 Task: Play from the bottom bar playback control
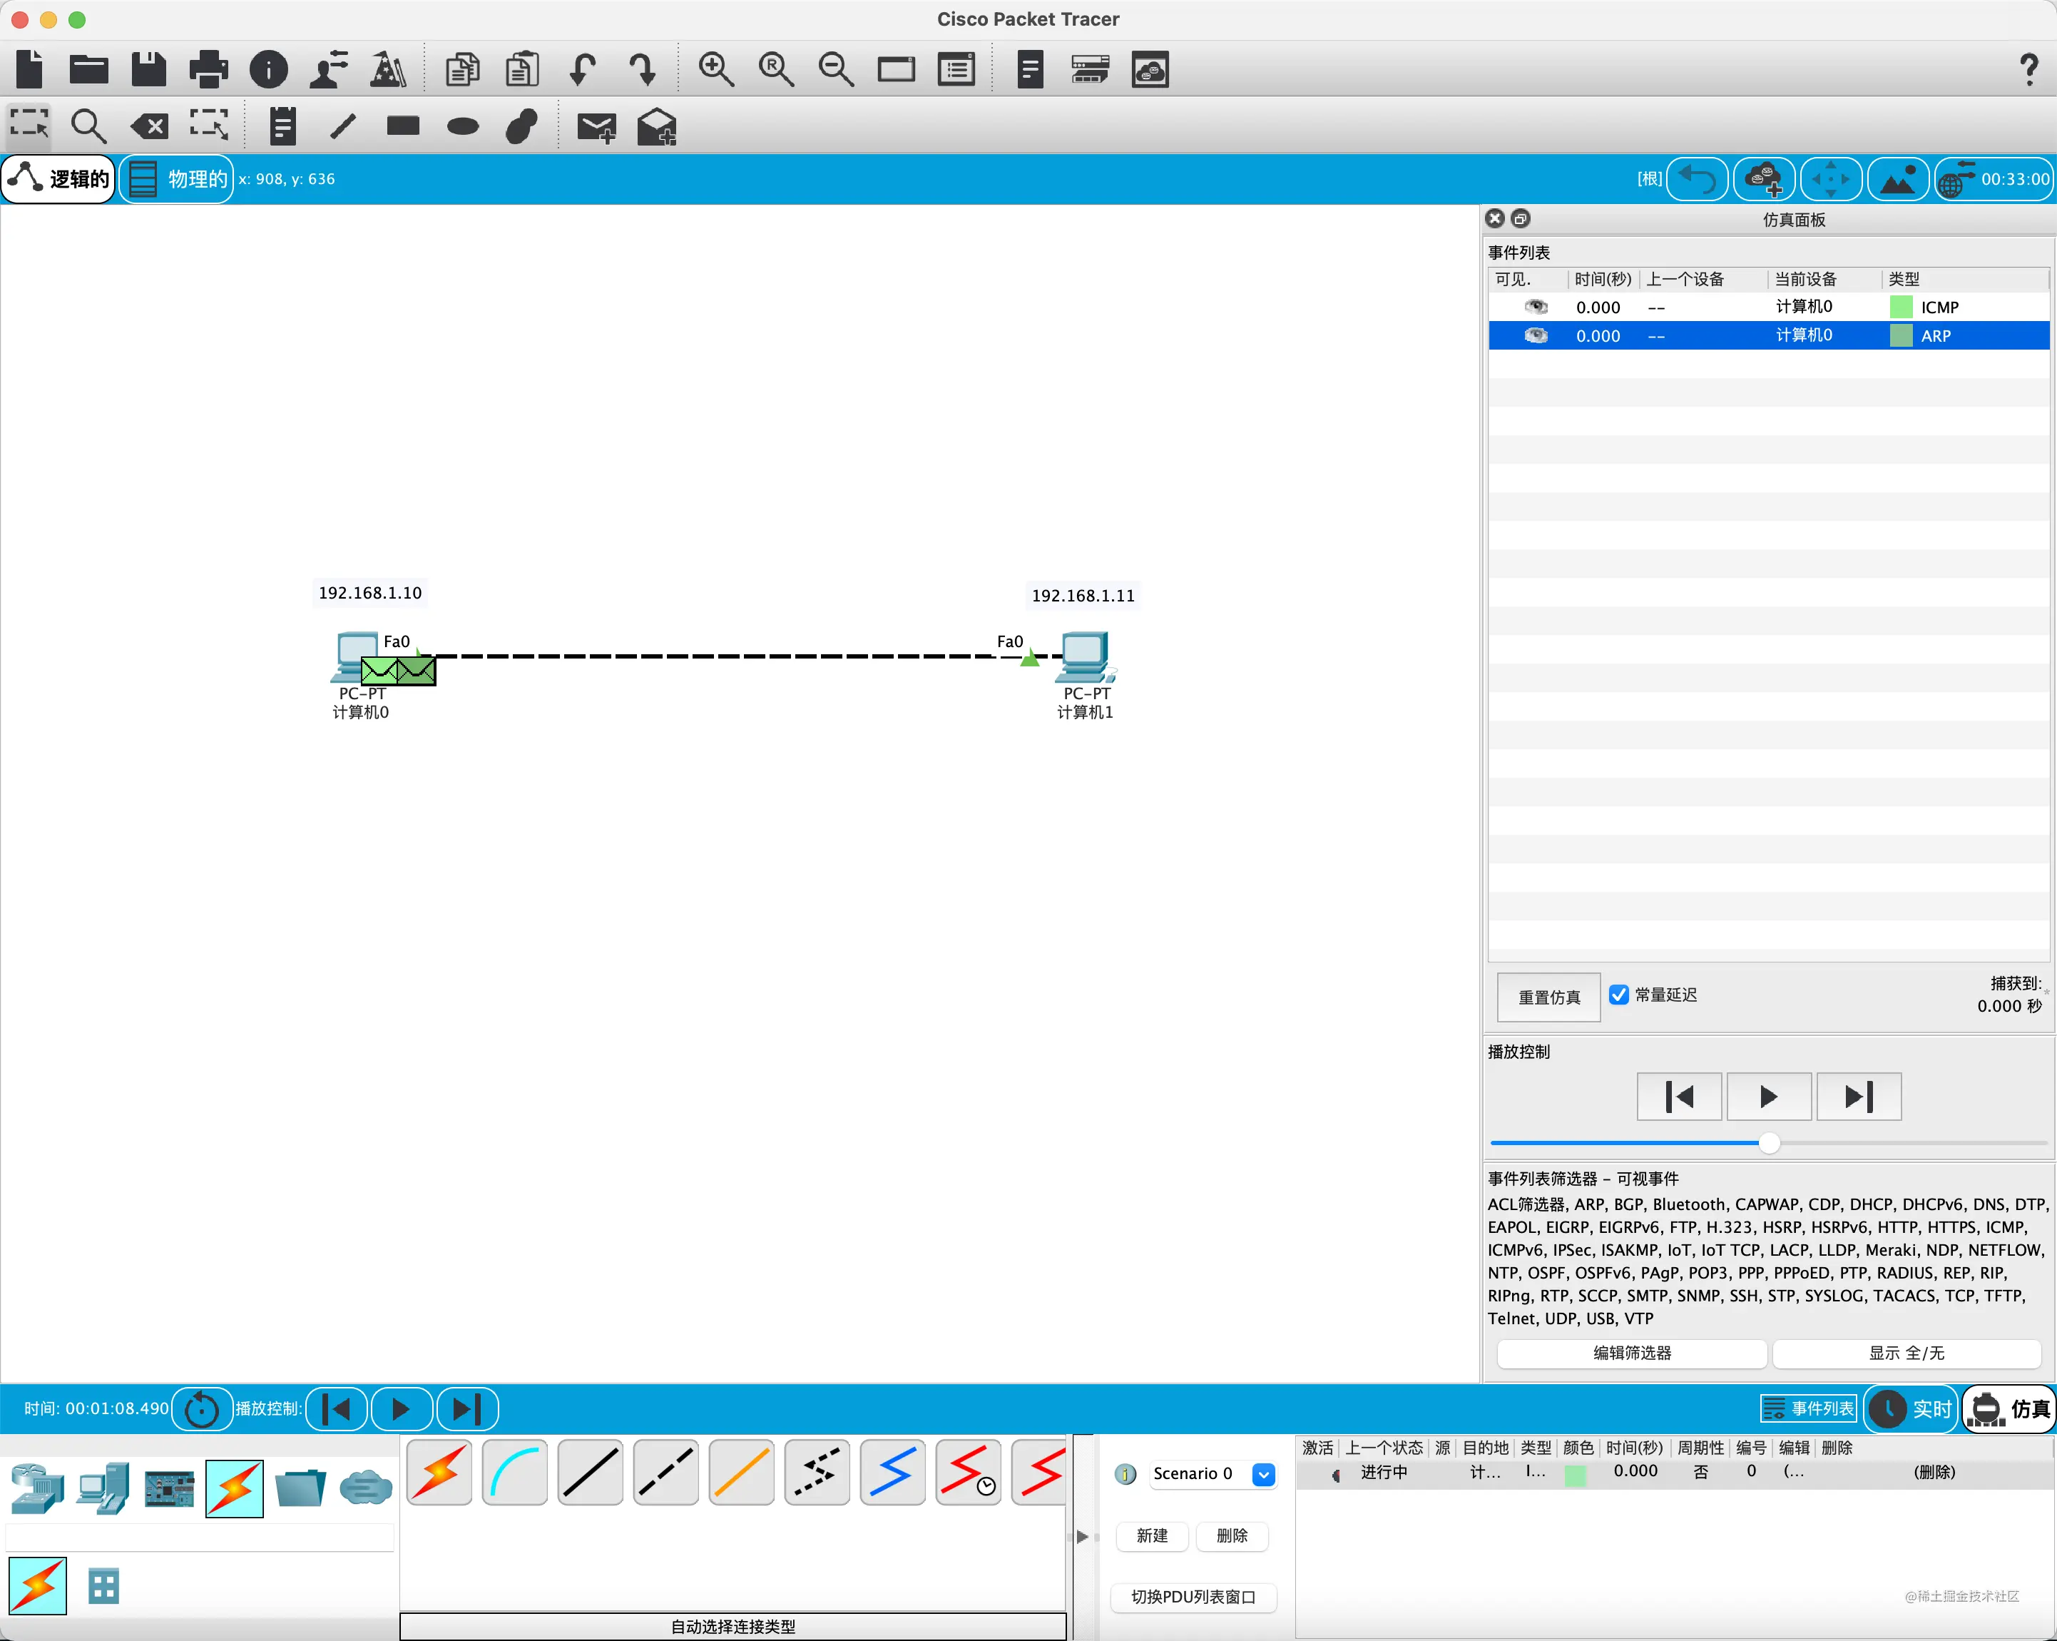[x=401, y=1409]
